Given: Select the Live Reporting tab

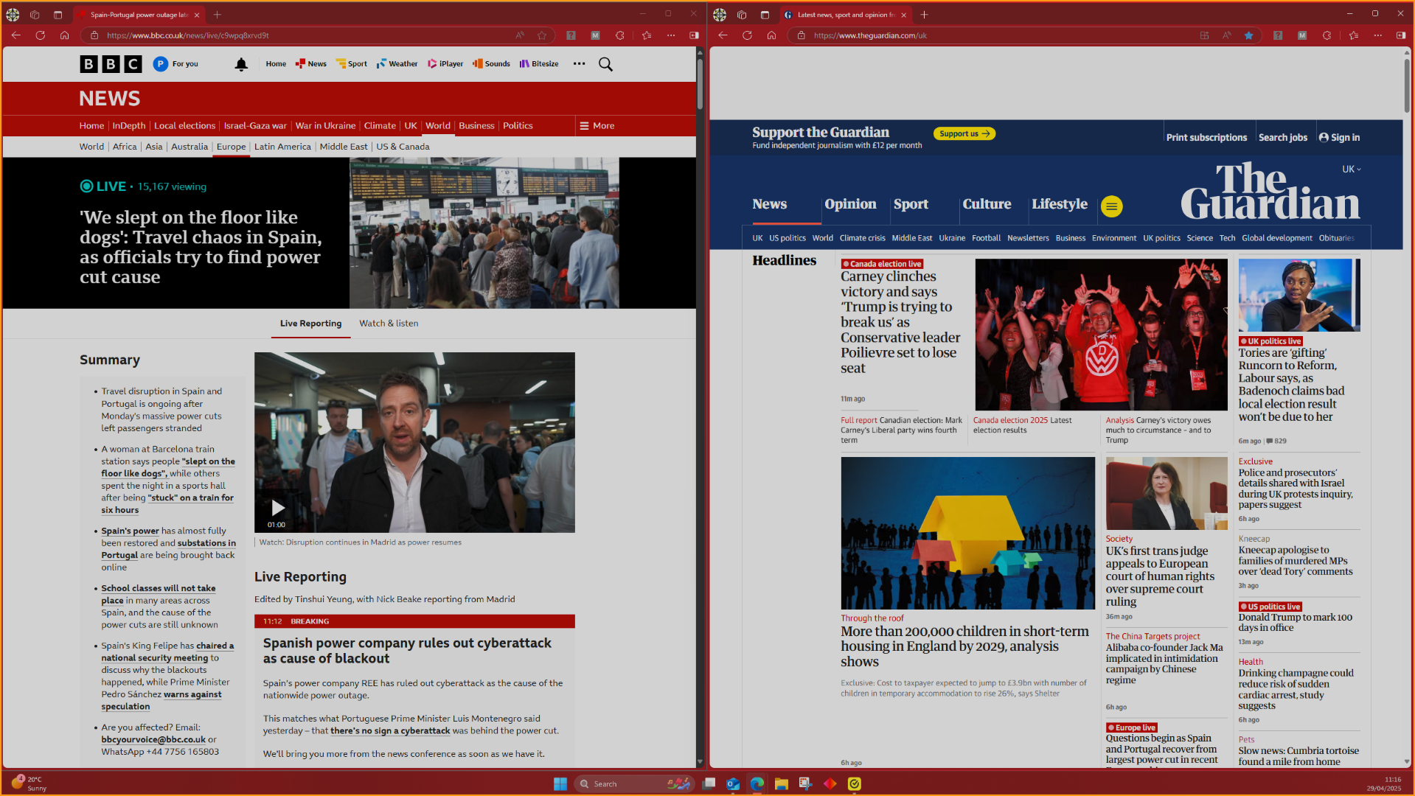Looking at the screenshot, I should tap(310, 324).
